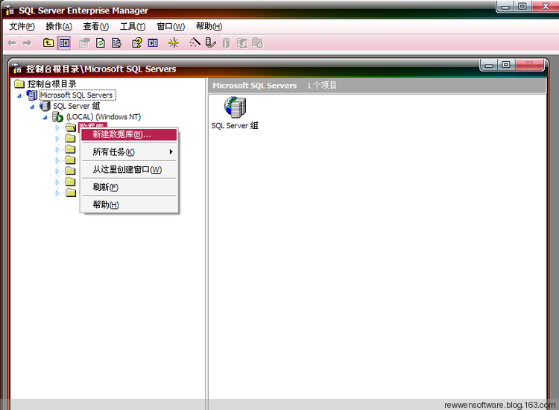The height and width of the screenshot is (410, 559).
Task: Click the folder icon of the second node under (LOCAL)
Action: (71, 139)
